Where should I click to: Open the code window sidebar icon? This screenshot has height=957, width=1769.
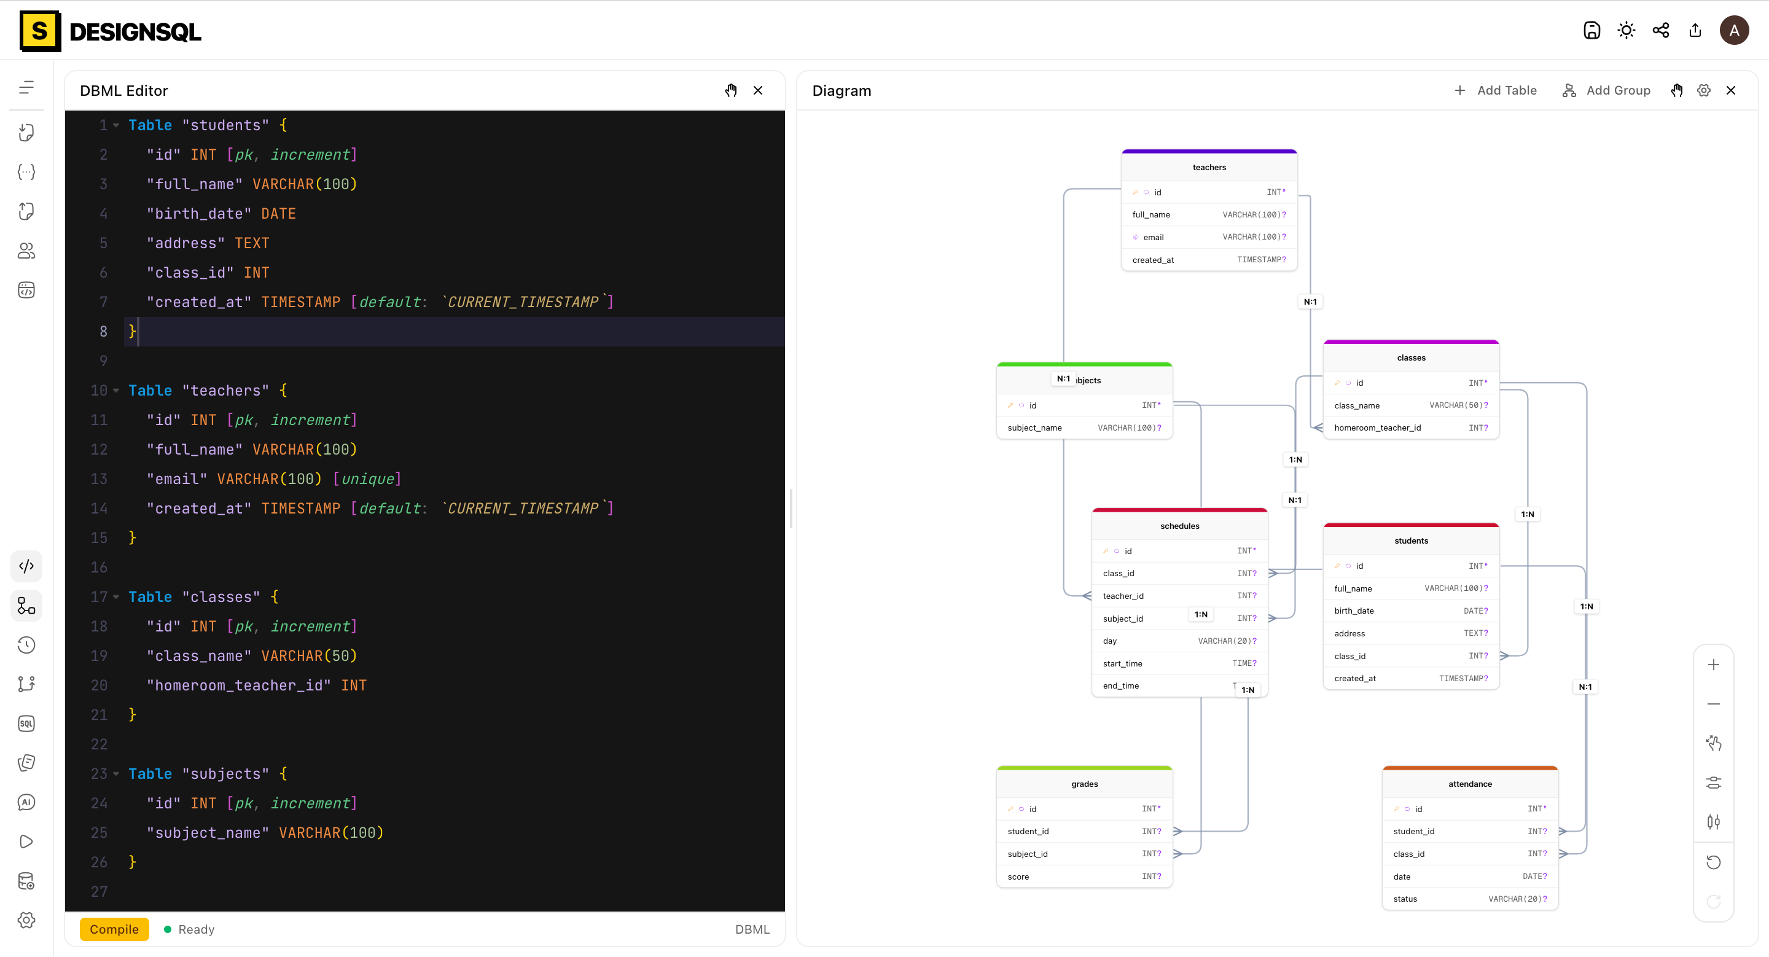click(x=26, y=290)
